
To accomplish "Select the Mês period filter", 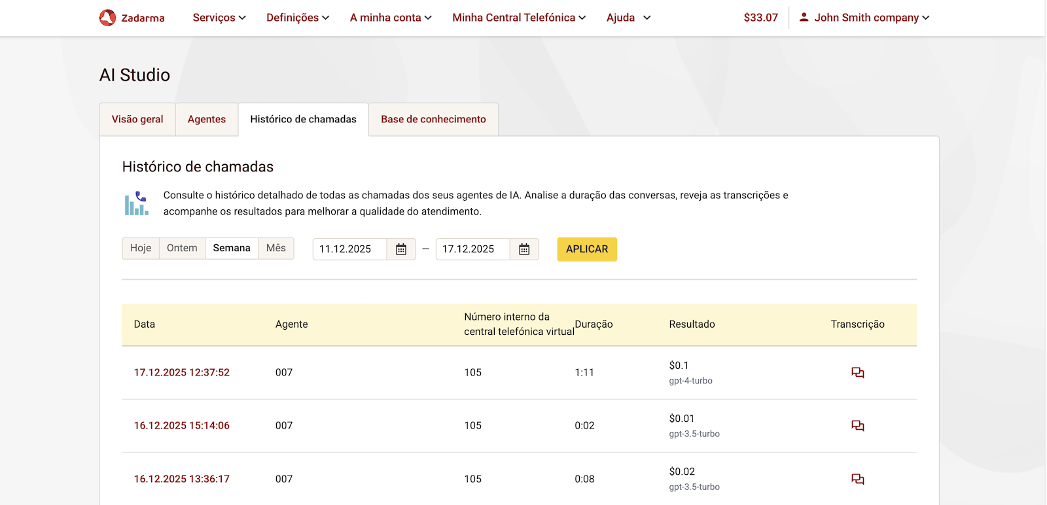I will 276,249.
